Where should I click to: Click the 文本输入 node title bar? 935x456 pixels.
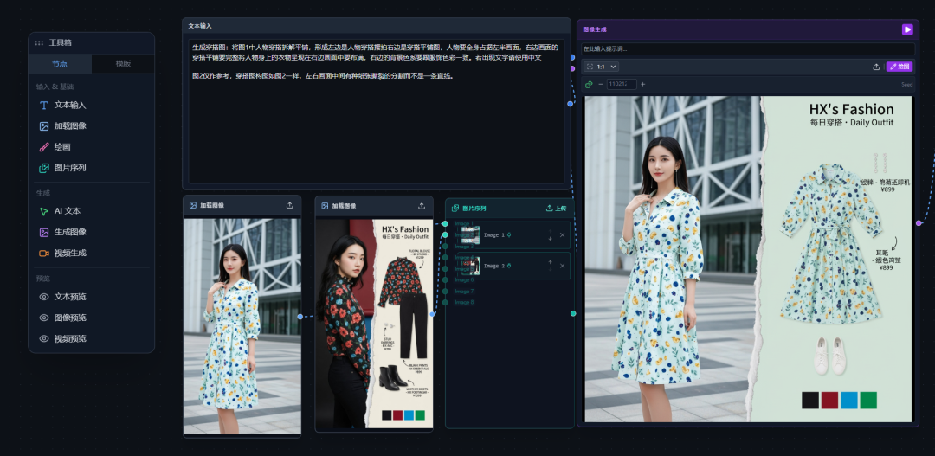377,26
